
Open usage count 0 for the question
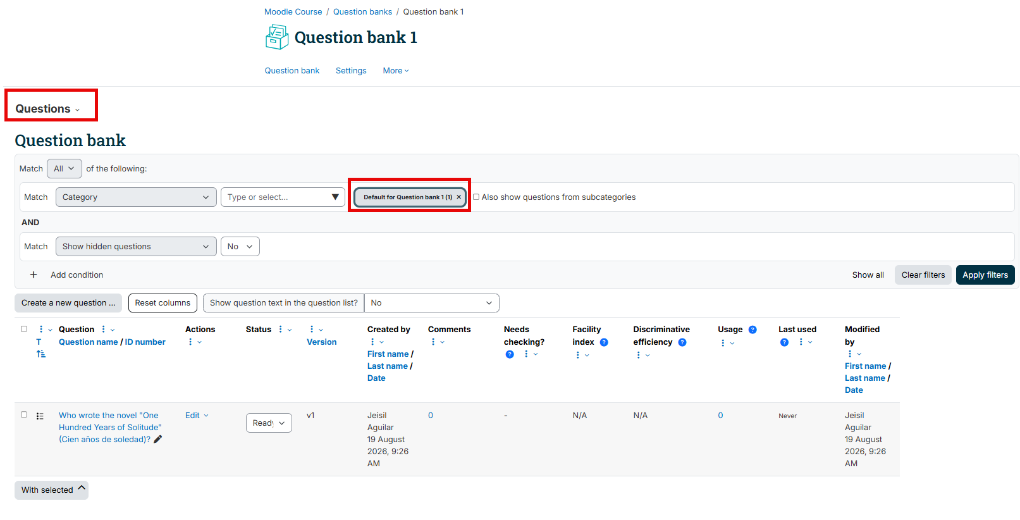pos(720,416)
